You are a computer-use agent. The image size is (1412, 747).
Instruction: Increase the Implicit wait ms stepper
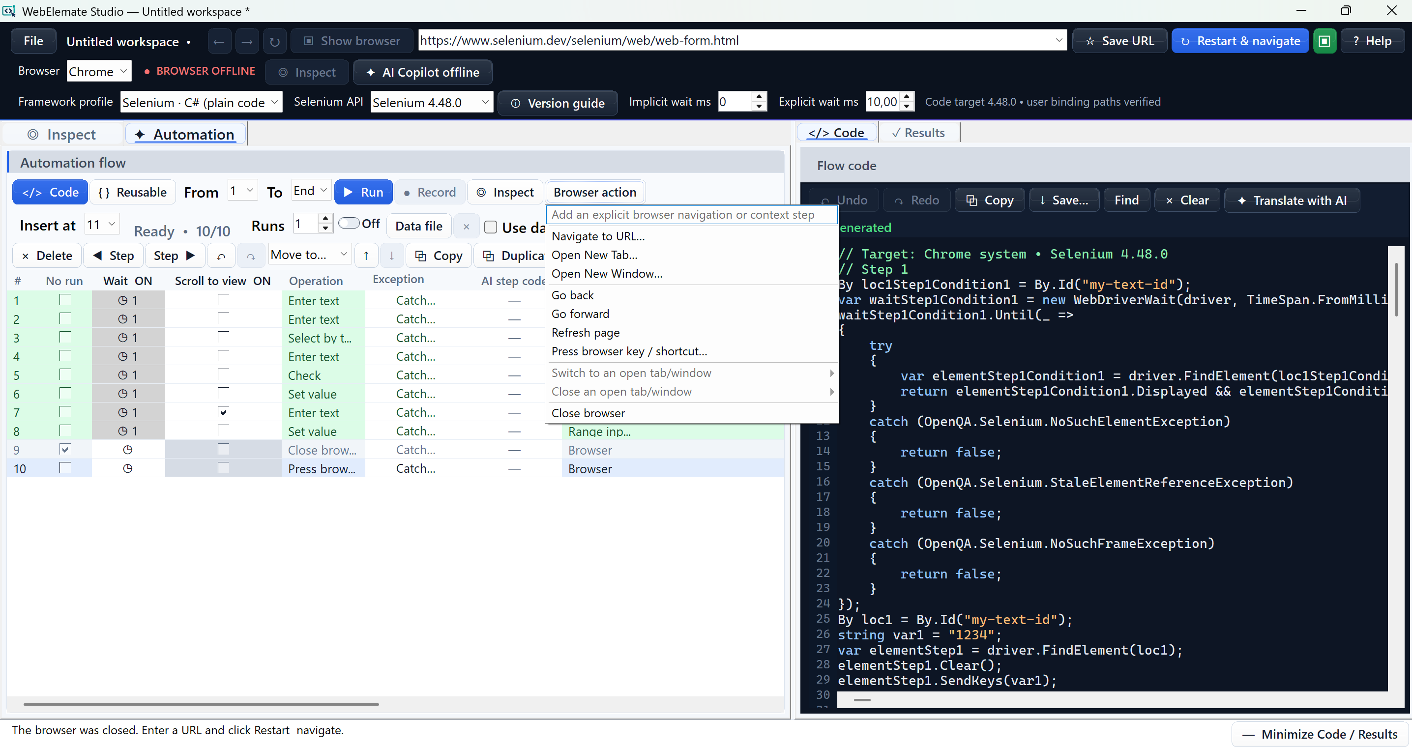[x=759, y=97]
